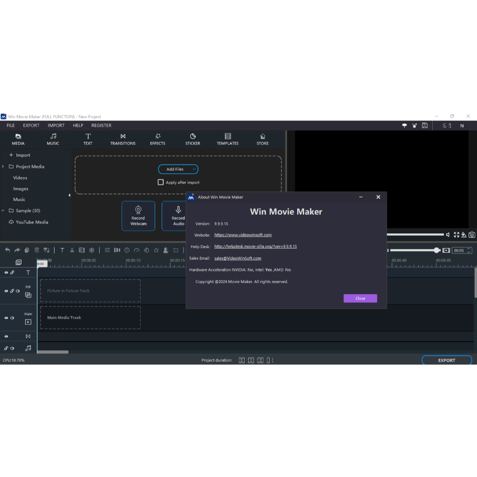Mute the PIP track audio
Image resolution: width=477 pixels, height=477 pixels.
[x=18, y=291]
